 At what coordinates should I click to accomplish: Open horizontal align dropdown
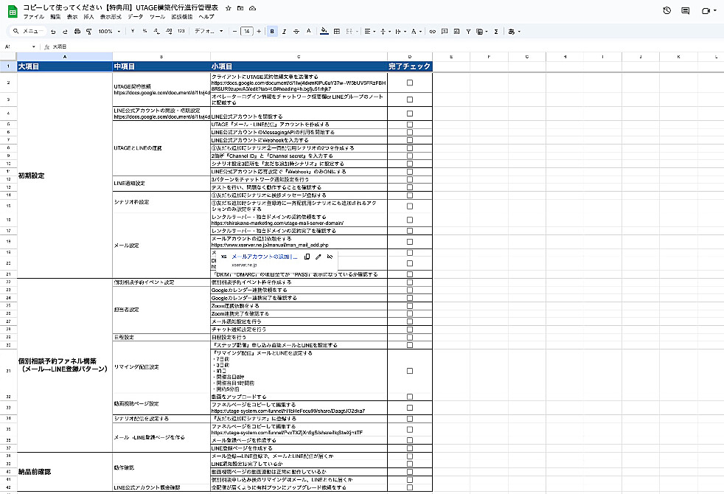370,32
